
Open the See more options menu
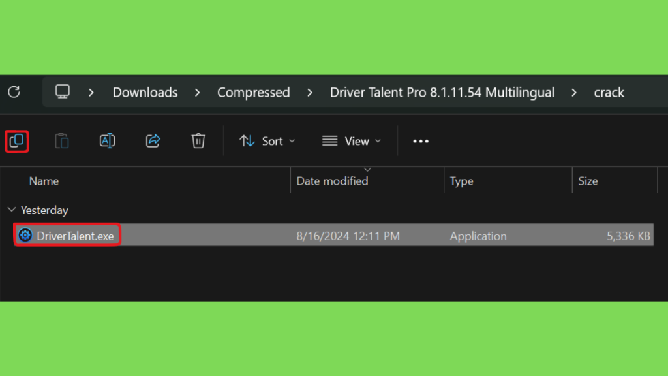pos(421,141)
